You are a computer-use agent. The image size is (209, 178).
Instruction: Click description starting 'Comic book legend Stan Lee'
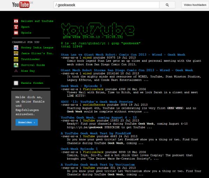coord(134,62)
